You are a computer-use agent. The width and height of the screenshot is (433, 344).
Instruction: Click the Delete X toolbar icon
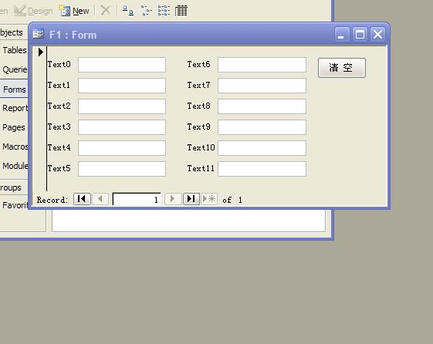pos(106,11)
